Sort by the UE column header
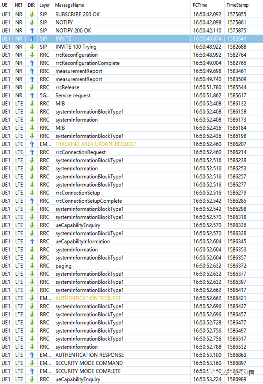Viewport: 263px width, 384px height. (x=5, y=5)
